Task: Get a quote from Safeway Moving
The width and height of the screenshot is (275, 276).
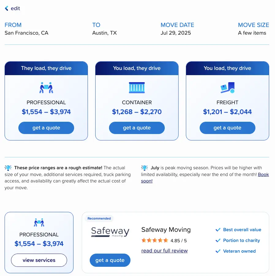Action: tap(110, 260)
